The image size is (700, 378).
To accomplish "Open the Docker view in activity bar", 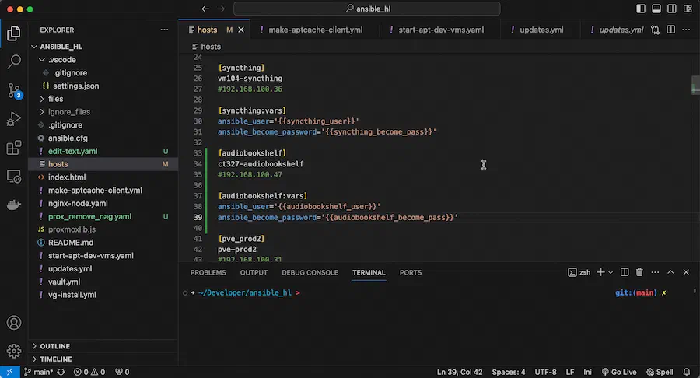I will coord(14,205).
